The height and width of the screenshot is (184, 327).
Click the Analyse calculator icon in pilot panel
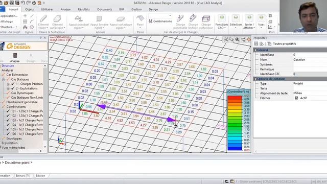15,56
